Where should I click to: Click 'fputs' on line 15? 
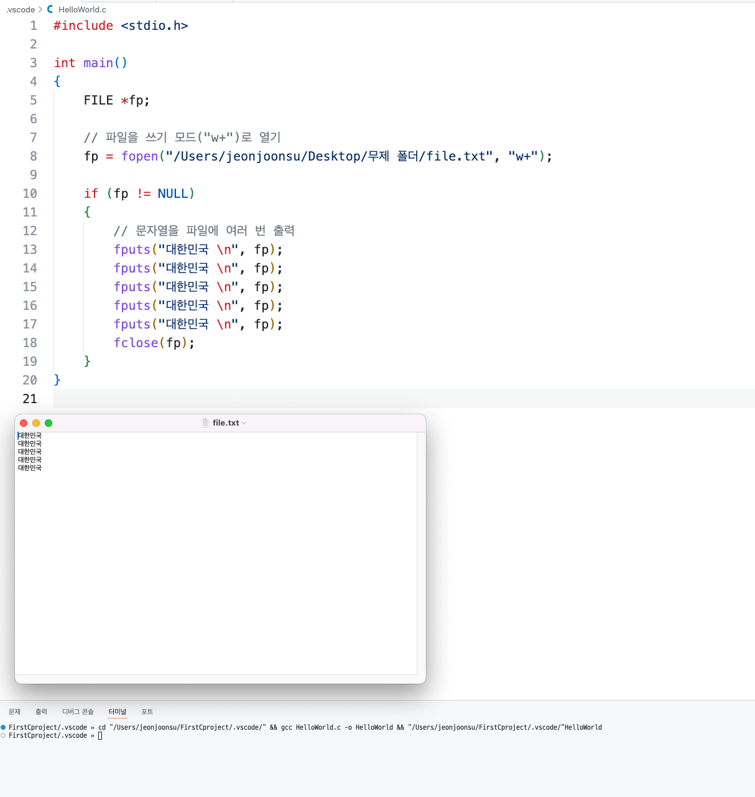[x=132, y=287]
